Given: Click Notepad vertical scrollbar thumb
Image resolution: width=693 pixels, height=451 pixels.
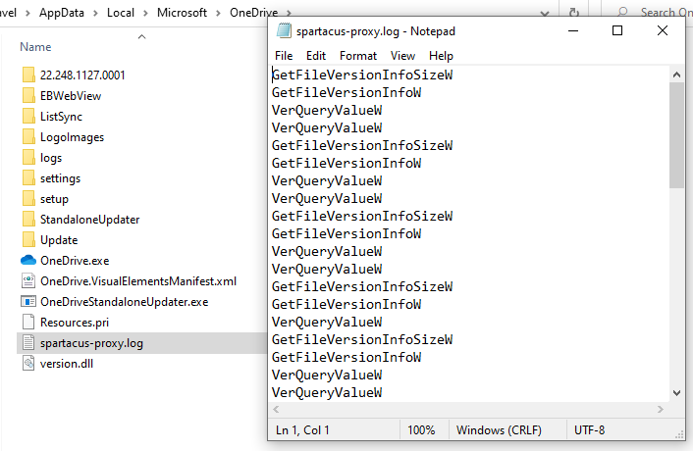Looking at the screenshot, I should [x=676, y=135].
